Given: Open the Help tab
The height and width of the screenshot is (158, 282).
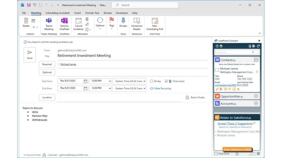Looking at the screenshot, I should point(134,13).
